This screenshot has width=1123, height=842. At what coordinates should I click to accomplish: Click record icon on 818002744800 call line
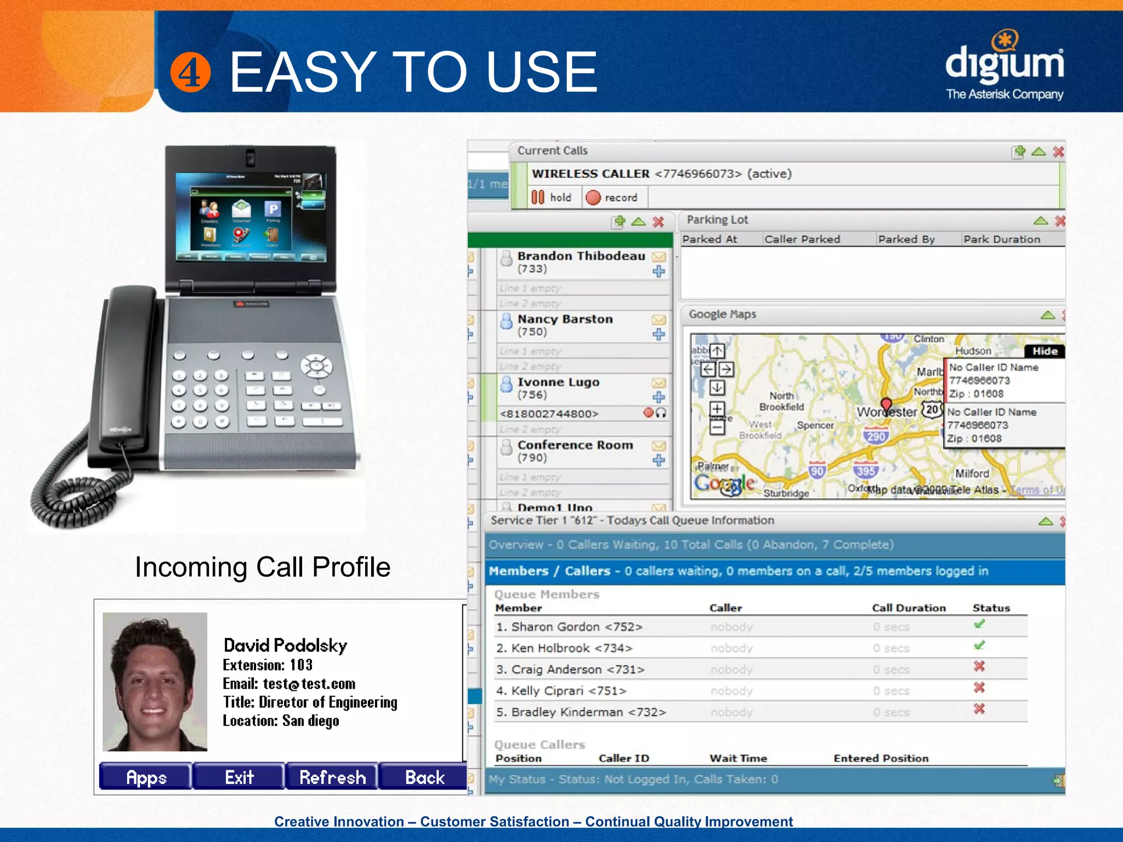pos(649,413)
